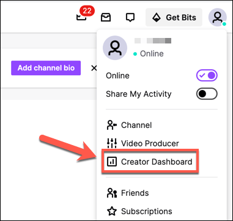Screen dimensions: 233x221
Task: Click the profile avatar inside dropdown menu
Action: (x=115, y=48)
